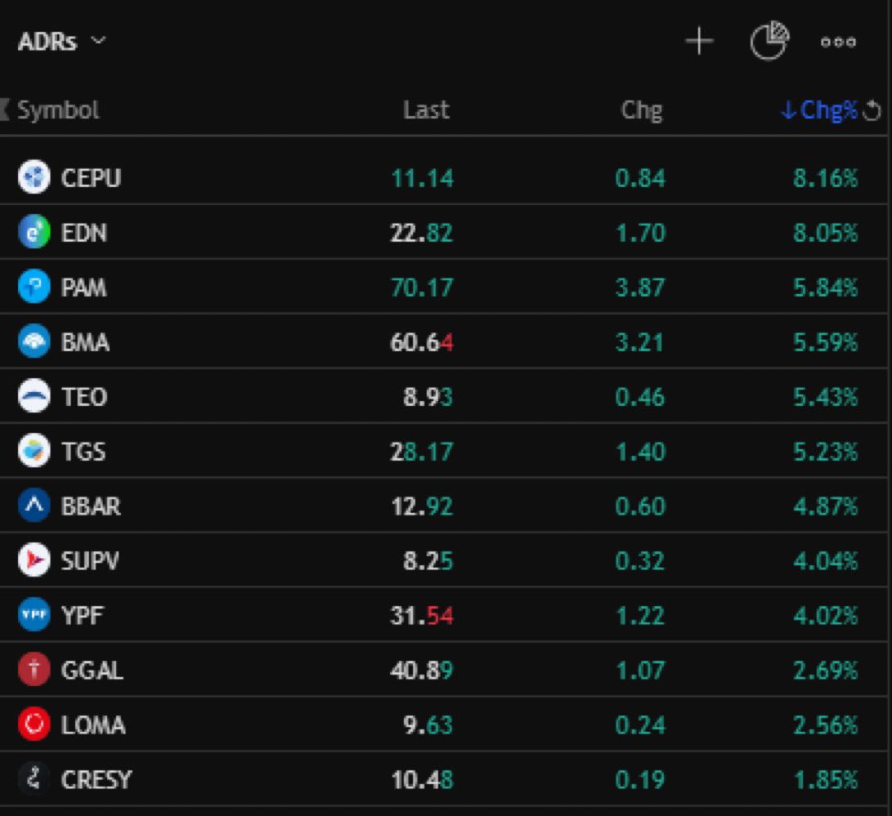
Task: Click the 2.69% change value
Action: click(x=826, y=671)
